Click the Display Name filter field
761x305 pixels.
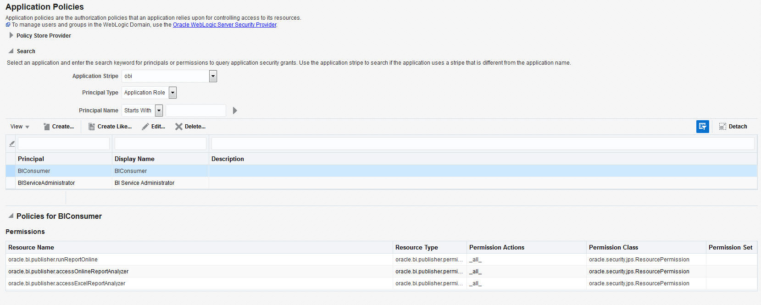pos(160,144)
